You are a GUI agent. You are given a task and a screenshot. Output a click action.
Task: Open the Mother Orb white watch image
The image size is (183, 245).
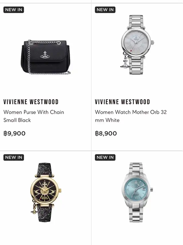137,45
